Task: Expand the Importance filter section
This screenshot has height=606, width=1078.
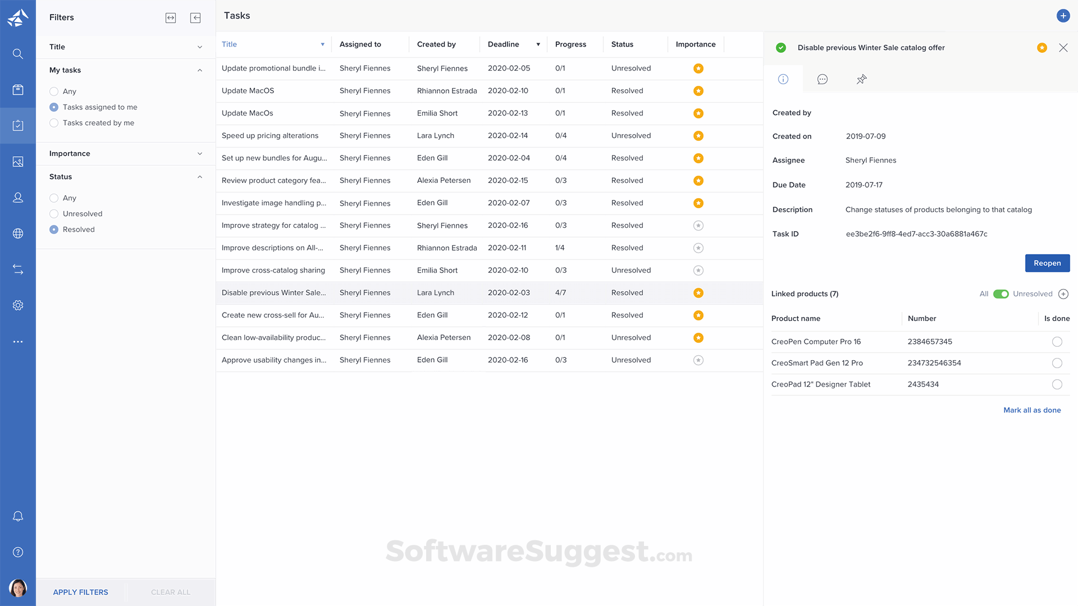Action: [x=199, y=154]
